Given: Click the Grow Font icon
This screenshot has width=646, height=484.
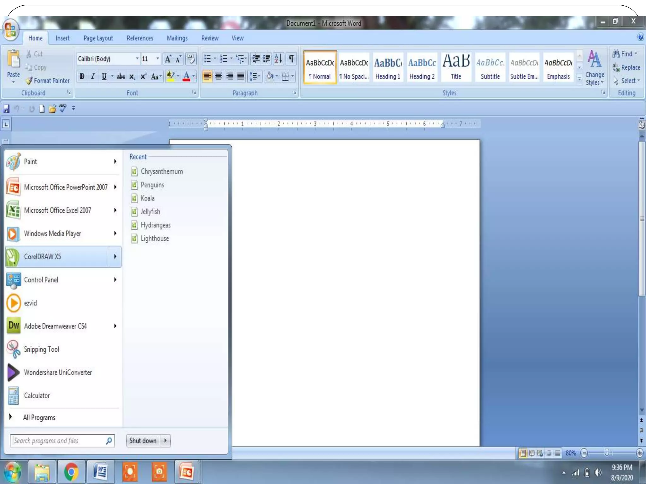Looking at the screenshot, I should 168,59.
